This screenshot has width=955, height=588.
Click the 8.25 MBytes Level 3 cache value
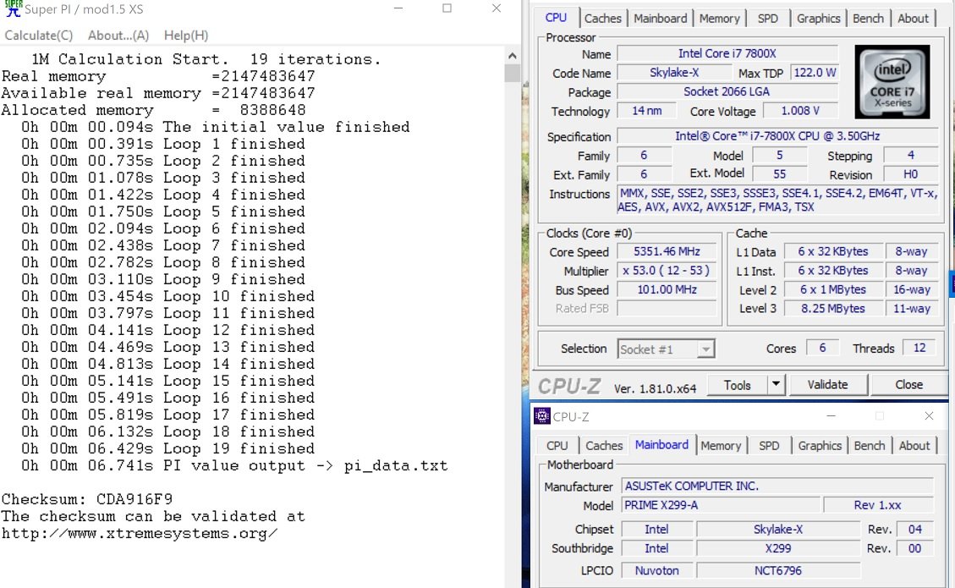click(x=832, y=308)
